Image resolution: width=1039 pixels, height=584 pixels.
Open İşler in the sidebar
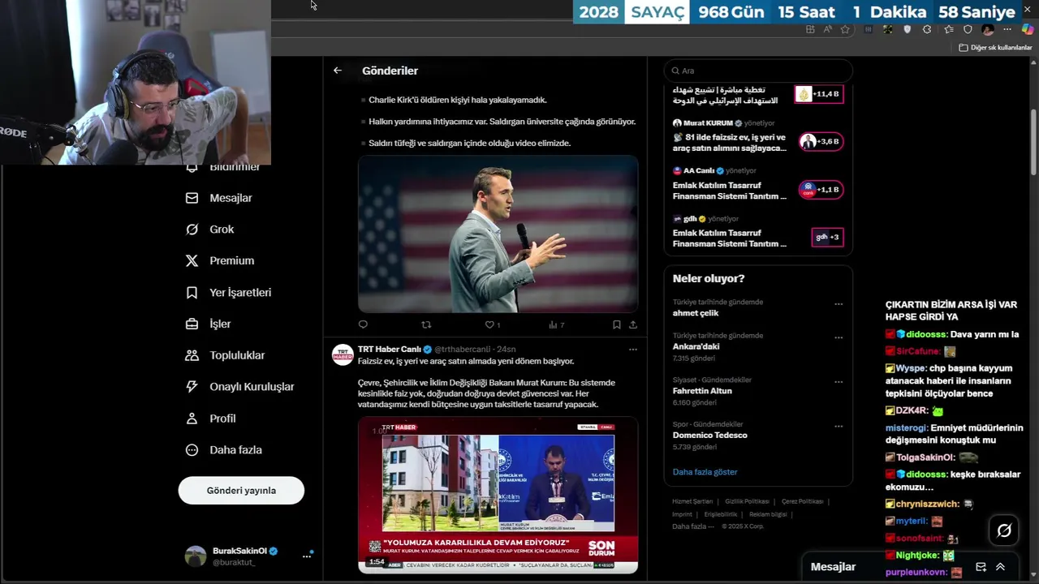click(x=208, y=324)
